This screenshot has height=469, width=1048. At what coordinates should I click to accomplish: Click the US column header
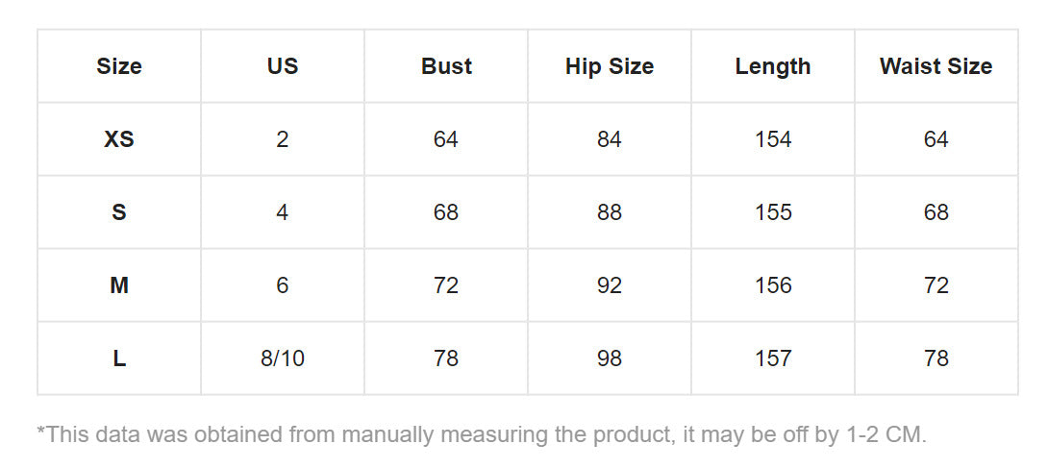[x=283, y=66]
